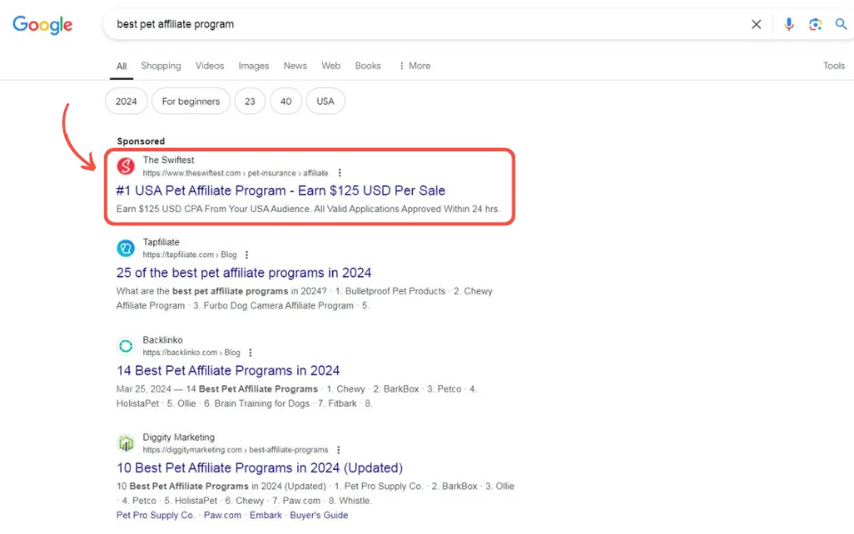Start voice search with microphone icon
This screenshot has width=854, height=534.
pyautogui.click(x=788, y=25)
